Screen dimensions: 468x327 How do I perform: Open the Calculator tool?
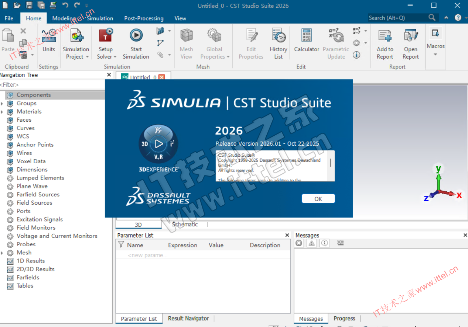click(x=306, y=36)
